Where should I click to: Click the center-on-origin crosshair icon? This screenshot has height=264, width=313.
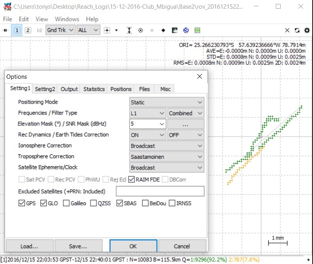pyautogui.click(x=107, y=30)
